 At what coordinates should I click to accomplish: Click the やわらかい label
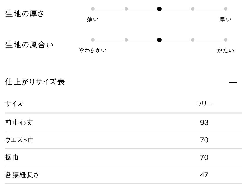coord(93,50)
